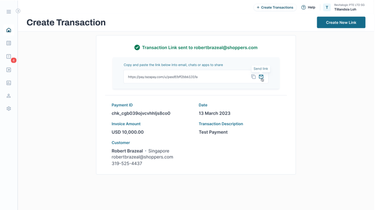
Task: Expand the sidebar with the arrow
Action: pyautogui.click(x=18, y=11)
